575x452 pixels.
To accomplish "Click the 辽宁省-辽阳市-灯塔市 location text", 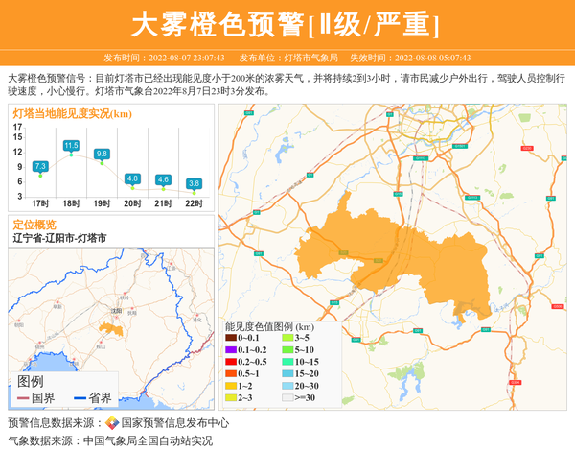I will tap(59, 237).
